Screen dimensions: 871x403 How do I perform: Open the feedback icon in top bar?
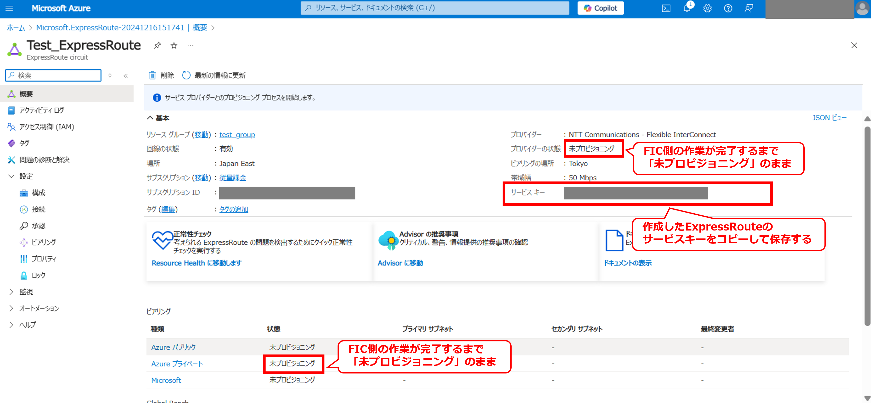point(749,8)
